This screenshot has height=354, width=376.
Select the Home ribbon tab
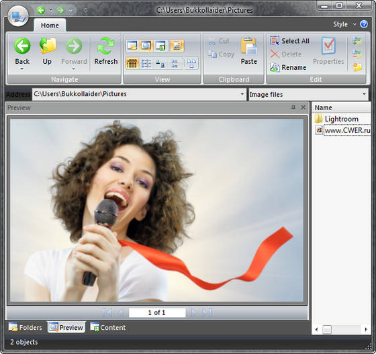50,25
